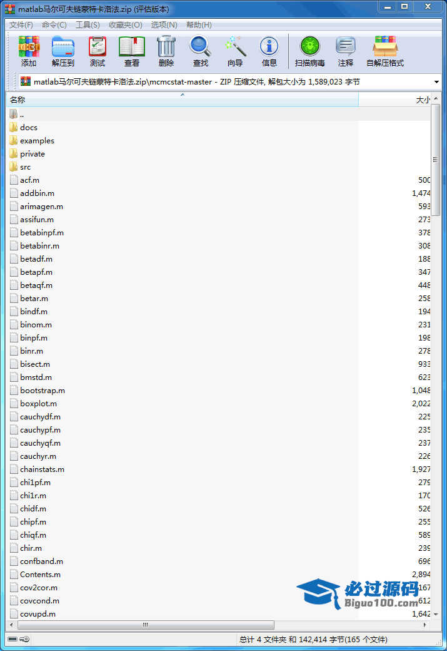Select file chainstats.m
The width and height of the screenshot is (447, 651).
click(37, 469)
